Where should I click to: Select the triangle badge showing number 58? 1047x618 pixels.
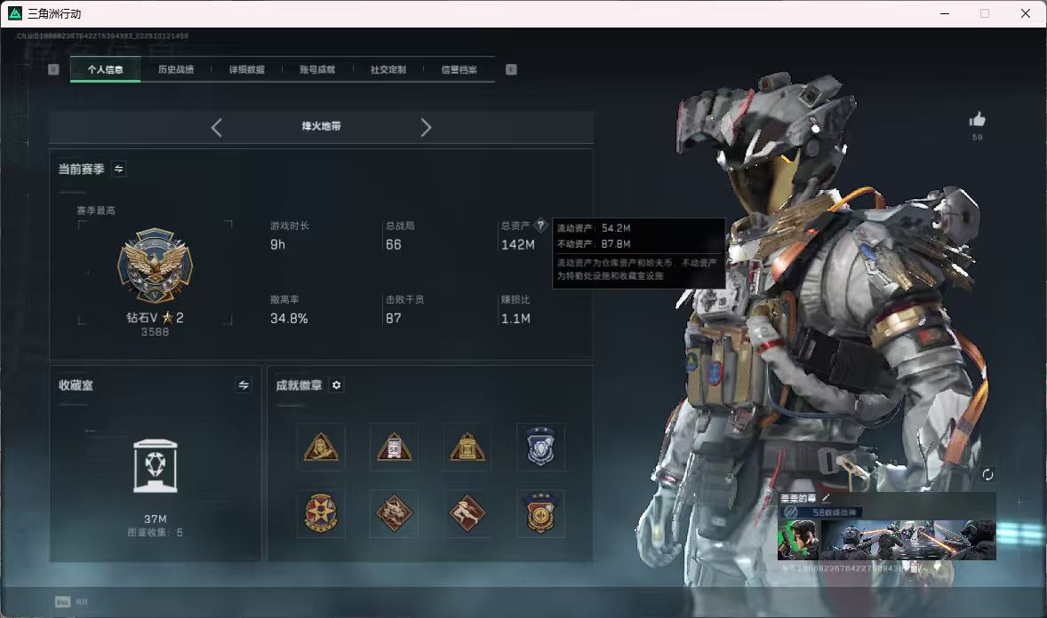pos(394,448)
